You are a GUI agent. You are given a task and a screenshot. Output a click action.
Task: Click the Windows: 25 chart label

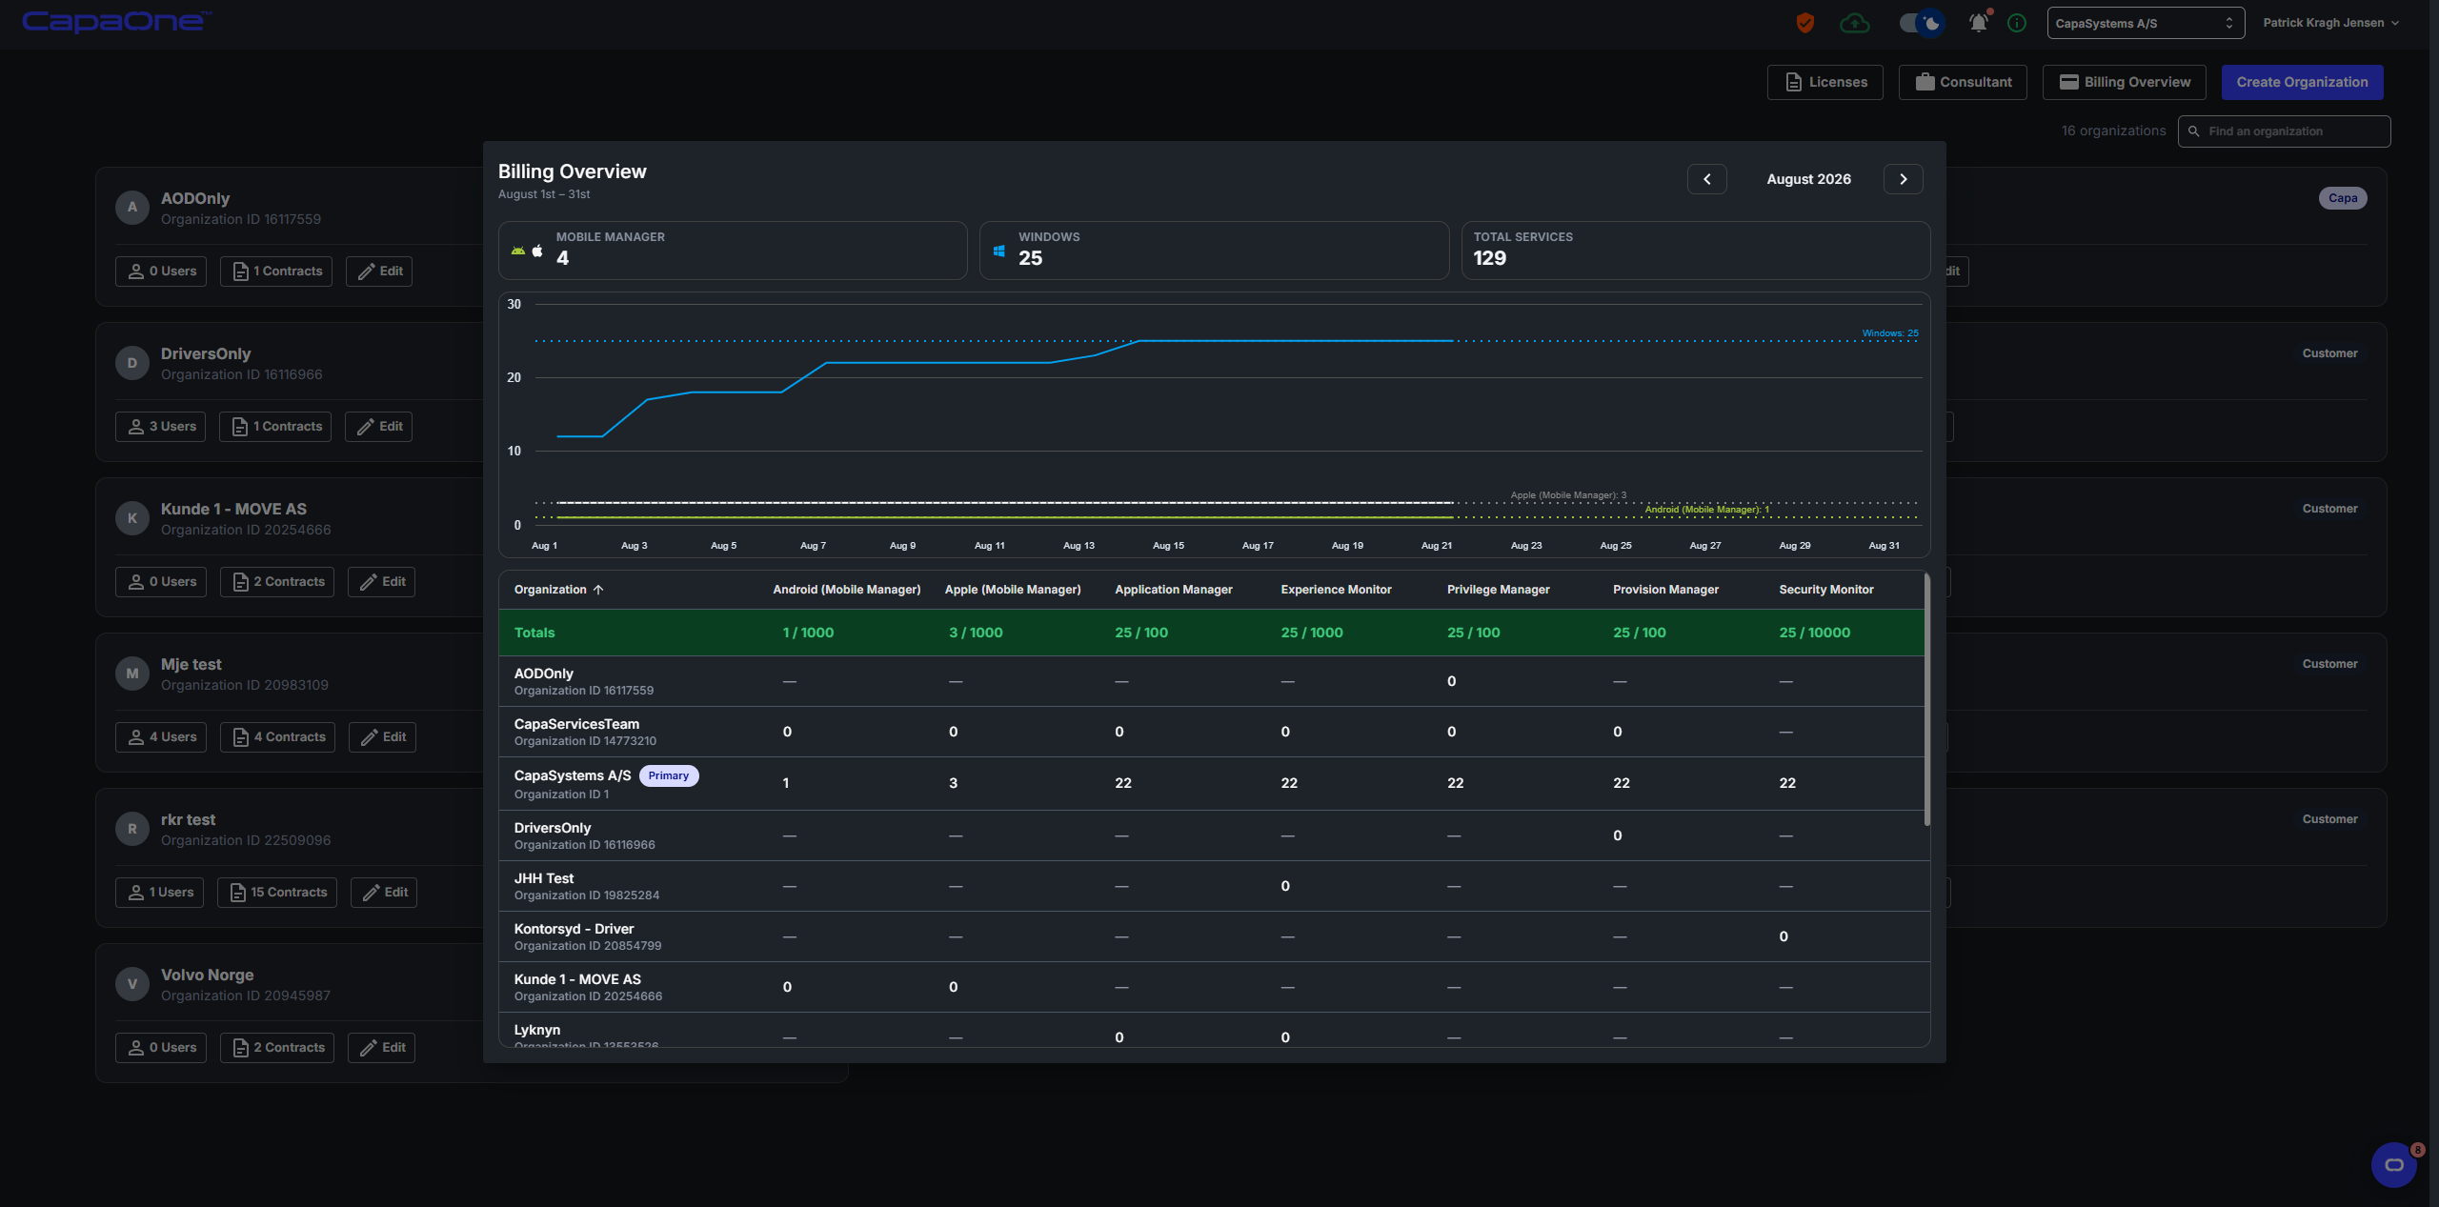point(1890,333)
